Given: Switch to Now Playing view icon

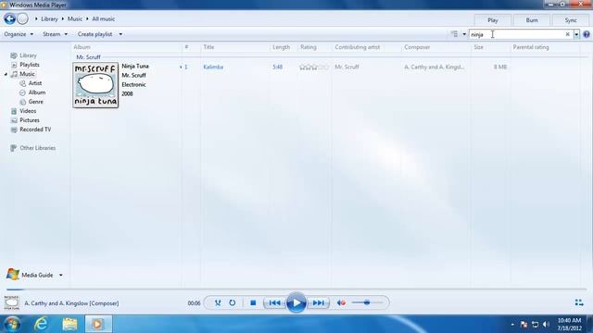Looking at the screenshot, I should (x=578, y=302).
